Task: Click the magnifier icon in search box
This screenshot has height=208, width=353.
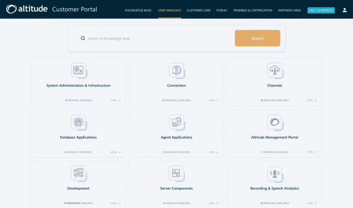Action: [83, 38]
